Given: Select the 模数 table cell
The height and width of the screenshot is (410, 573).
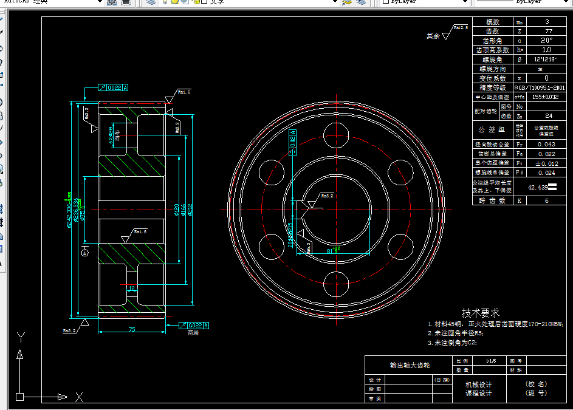Looking at the screenshot, I should [493, 22].
